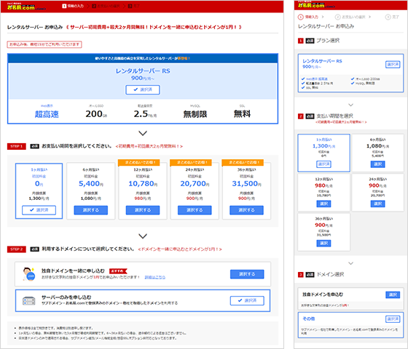This screenshot has width=408, height=349.
Task: Click the chevron arrow below the plan box
Action: pyautogui.click(x=143, y=133)
